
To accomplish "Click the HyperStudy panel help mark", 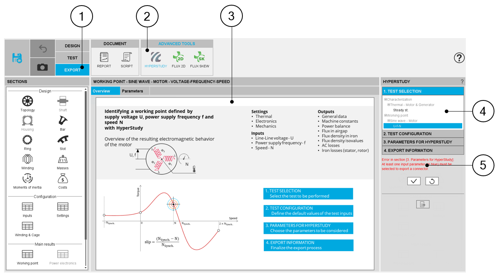I will click(462, 81).
